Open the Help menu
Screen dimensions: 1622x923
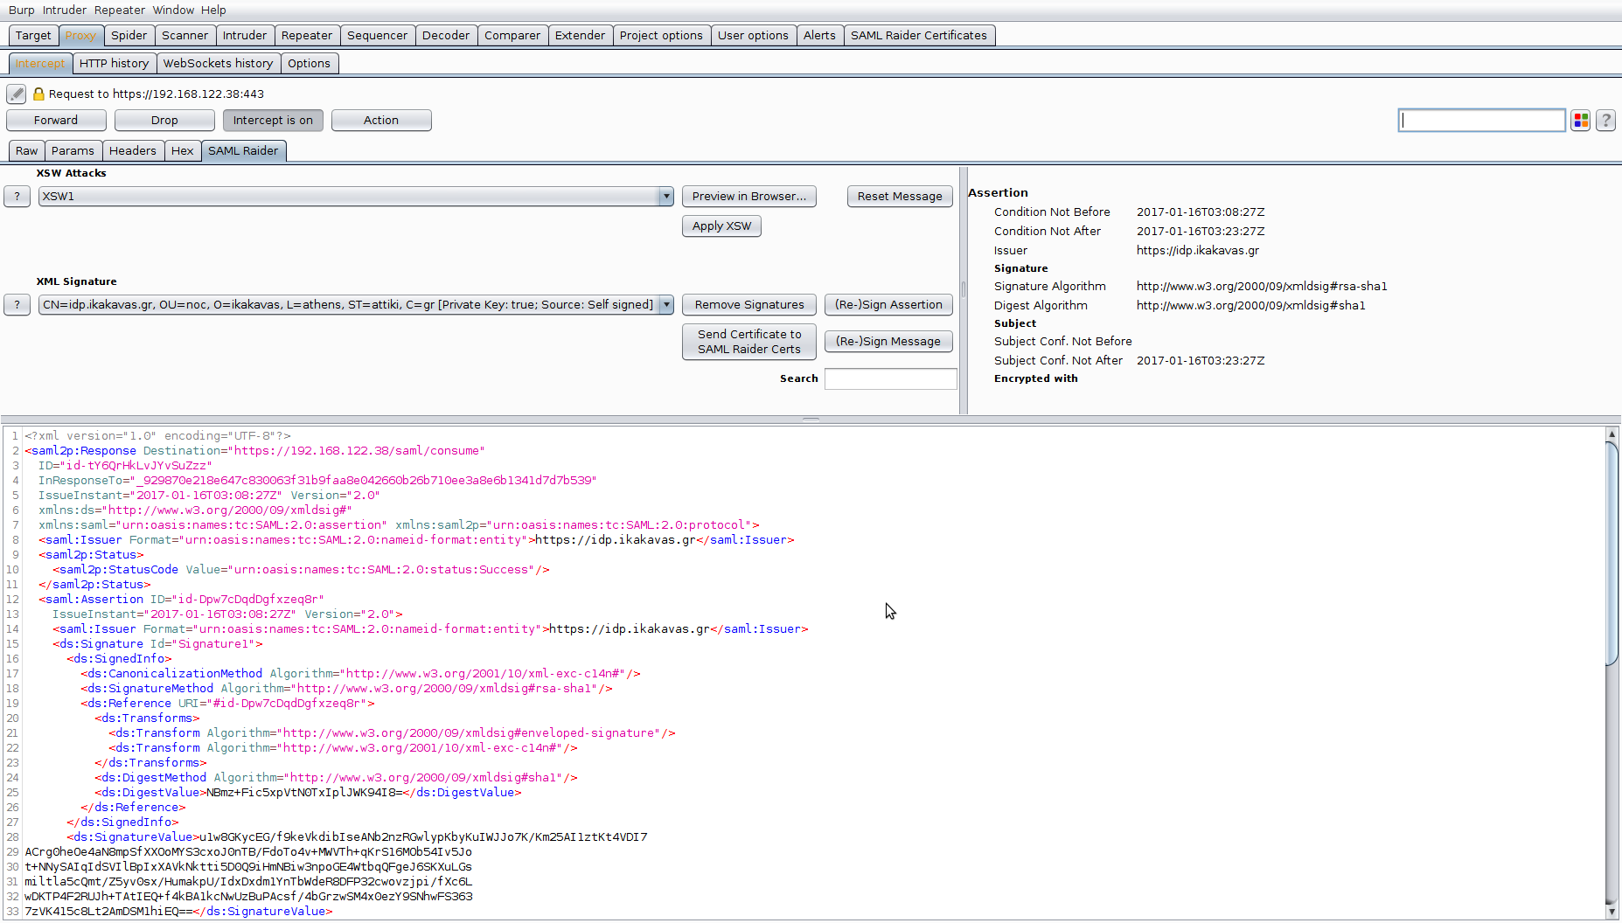pos(213,10)
